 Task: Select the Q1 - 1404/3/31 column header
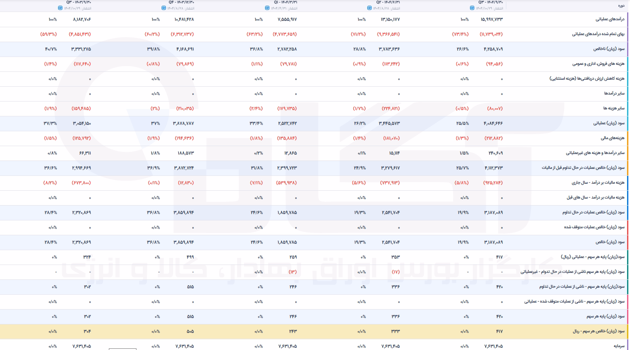pos(285,2)
